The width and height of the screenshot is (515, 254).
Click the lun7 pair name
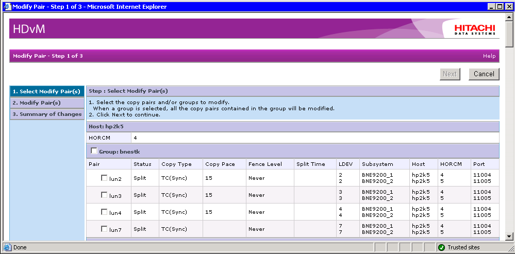click(115, 230)
